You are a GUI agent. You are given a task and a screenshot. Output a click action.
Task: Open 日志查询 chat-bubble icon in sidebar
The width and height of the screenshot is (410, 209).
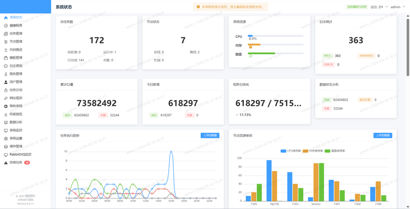click(6, 66)
